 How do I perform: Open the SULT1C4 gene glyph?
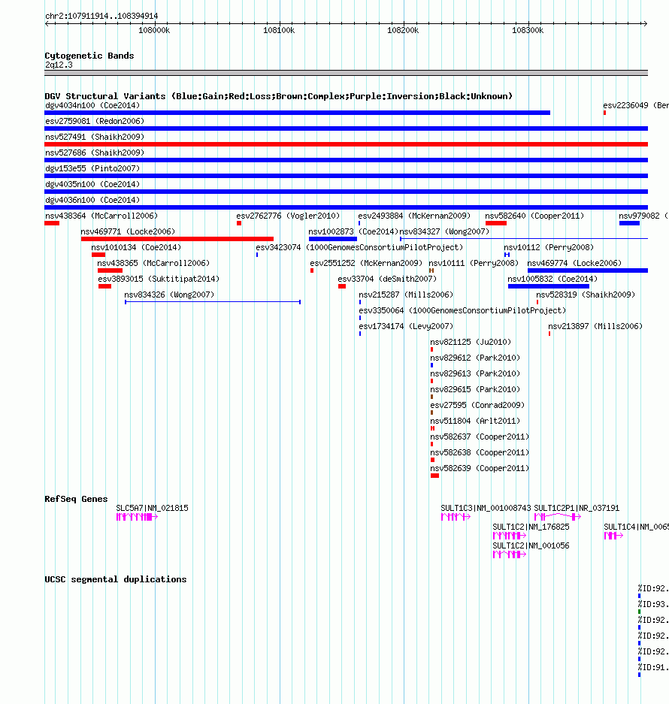point(613,536)
